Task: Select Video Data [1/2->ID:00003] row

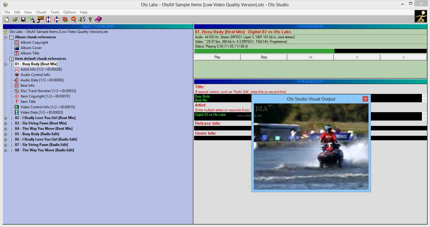Action: [x=42, y=112]
